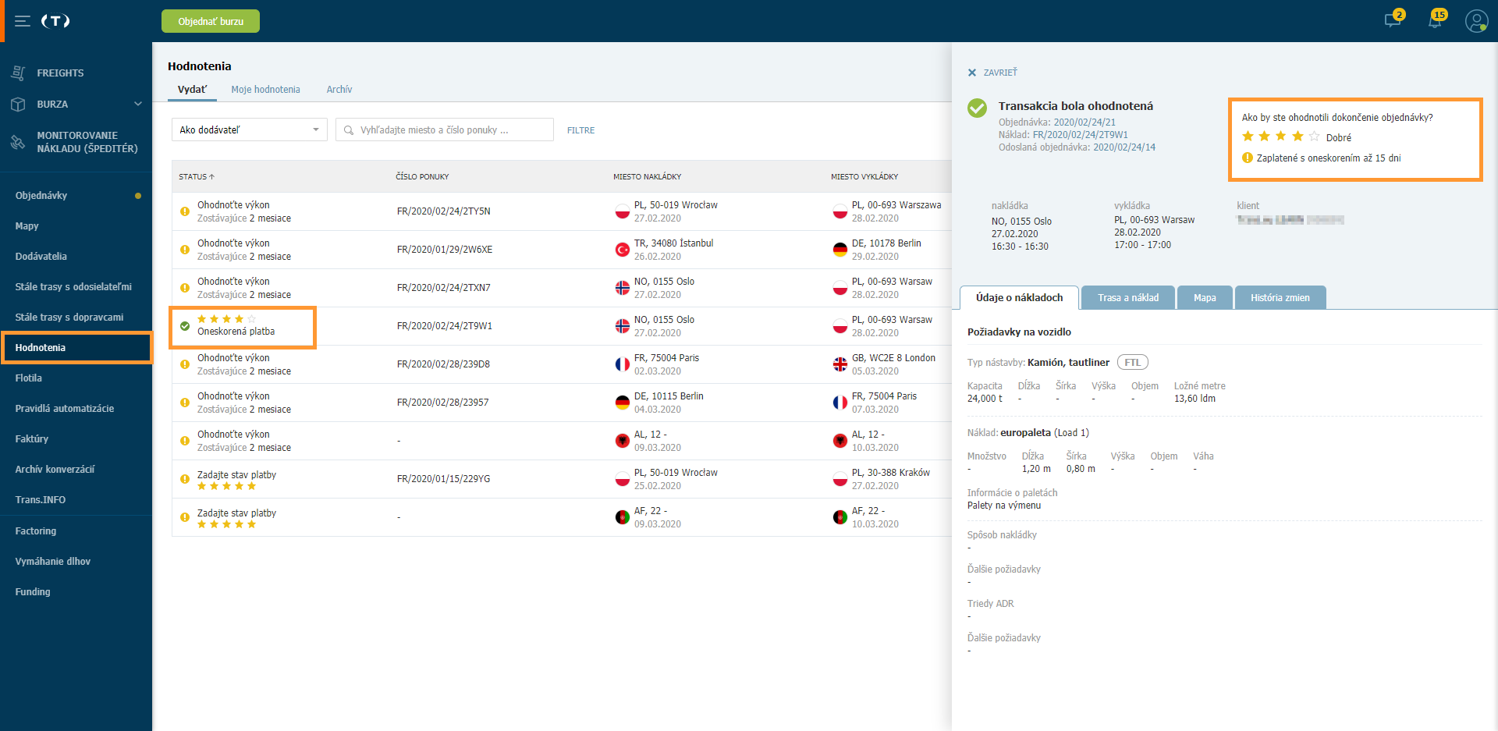Open the Ako dodávateľ dropdown
The width and height of the screenshot is (1498, 731).
click(250, 130)
